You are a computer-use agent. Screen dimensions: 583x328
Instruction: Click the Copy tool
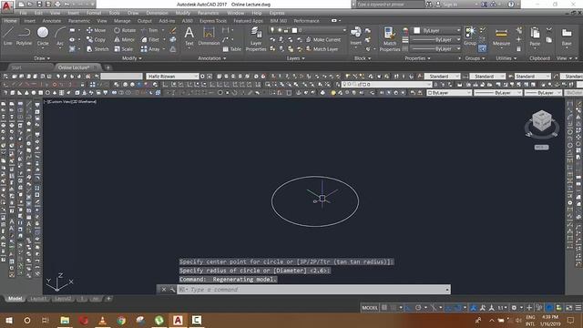96,39
